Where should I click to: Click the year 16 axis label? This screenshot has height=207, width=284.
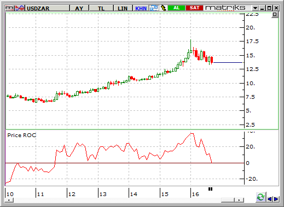pos(195,194)
